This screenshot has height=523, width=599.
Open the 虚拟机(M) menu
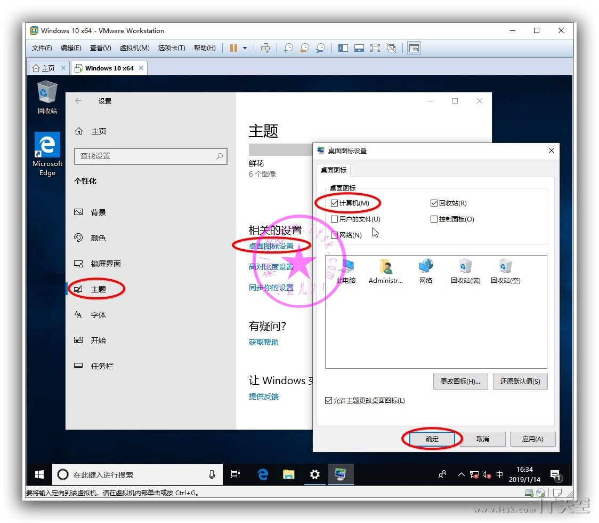(x=134, y=48)
